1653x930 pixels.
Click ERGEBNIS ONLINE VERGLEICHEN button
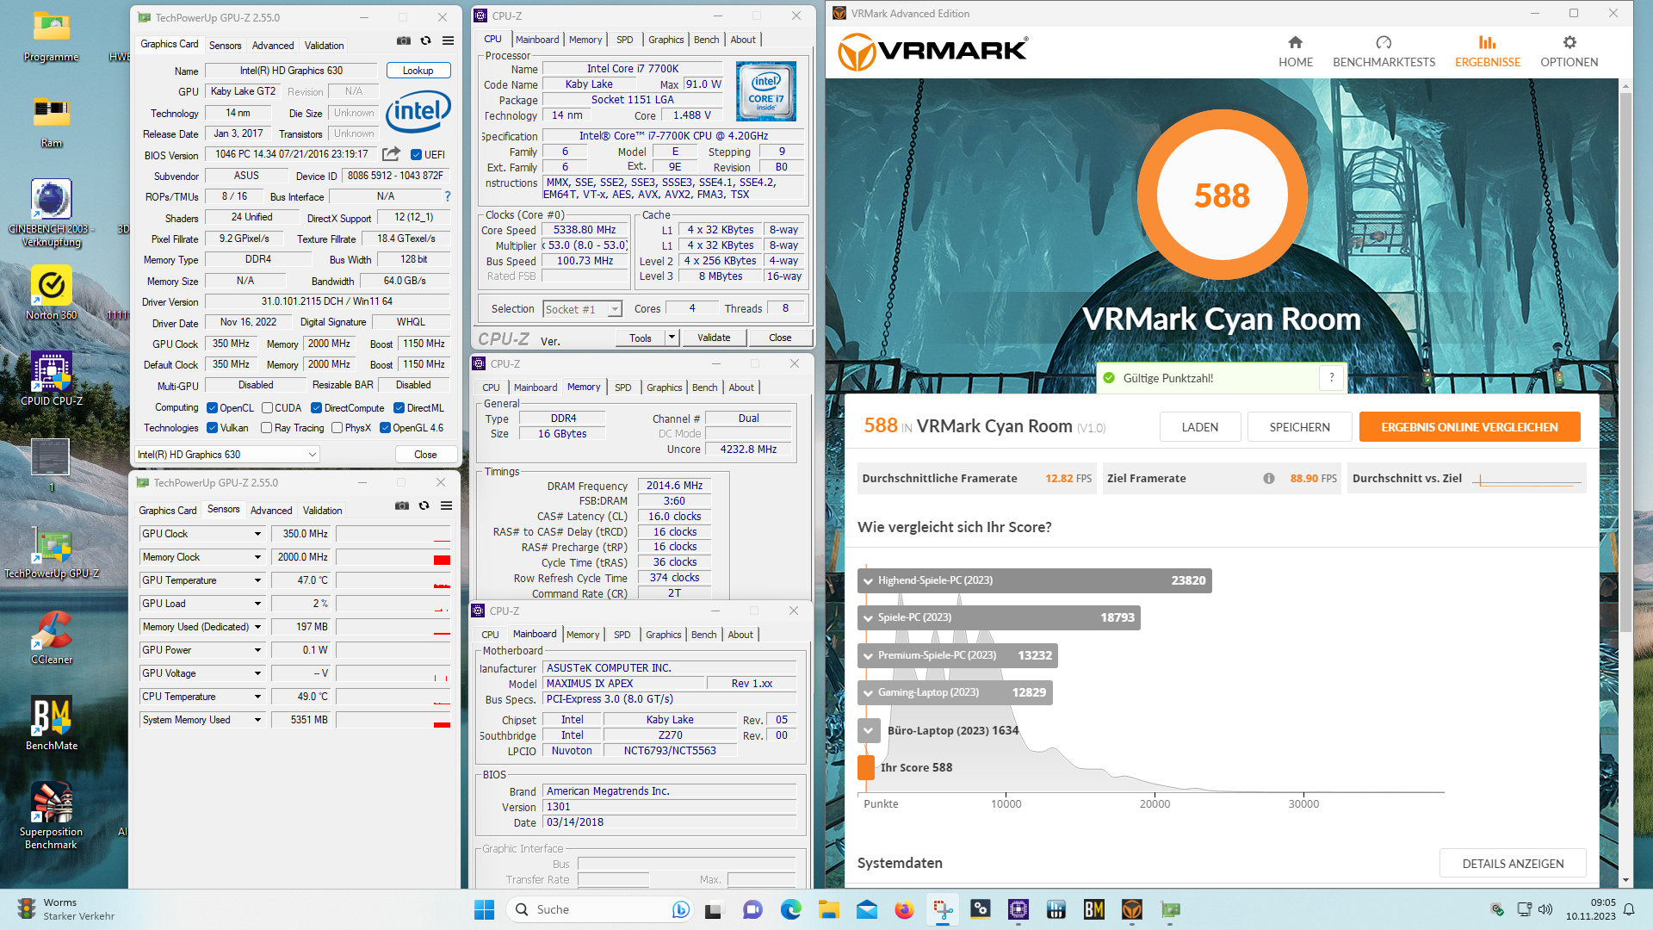click(1470, 427)
